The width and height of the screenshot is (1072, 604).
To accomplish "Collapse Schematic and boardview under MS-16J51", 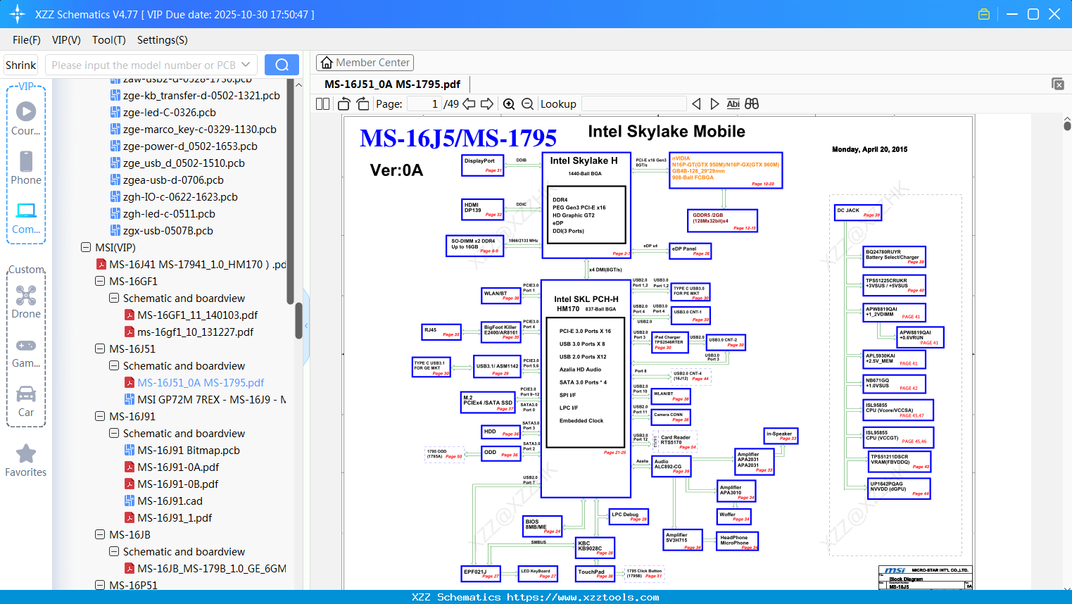I will 114,366.
